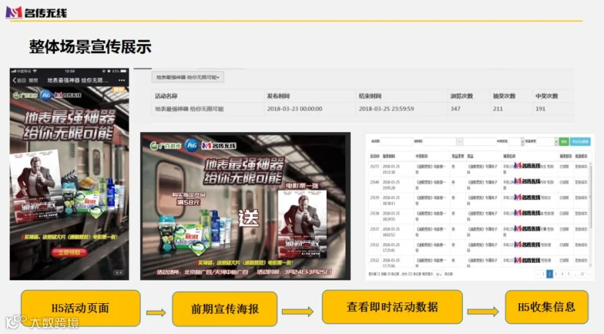
Task: Click the P&G logo on the landscape poster
Action: [x=191, y=146]
